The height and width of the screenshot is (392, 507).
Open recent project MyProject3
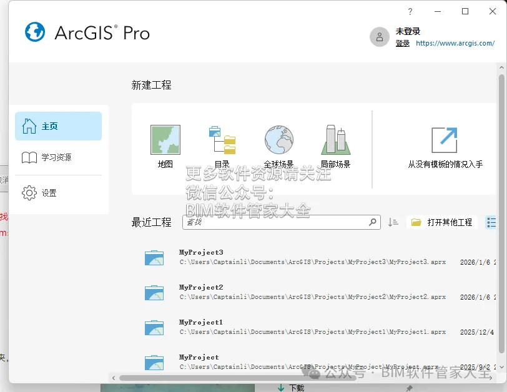click(x=201, y=252)
